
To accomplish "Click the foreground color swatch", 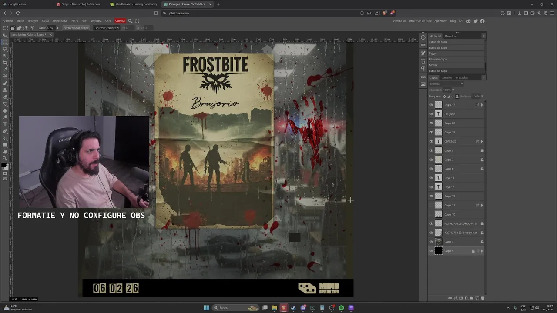I will point(4,165).
